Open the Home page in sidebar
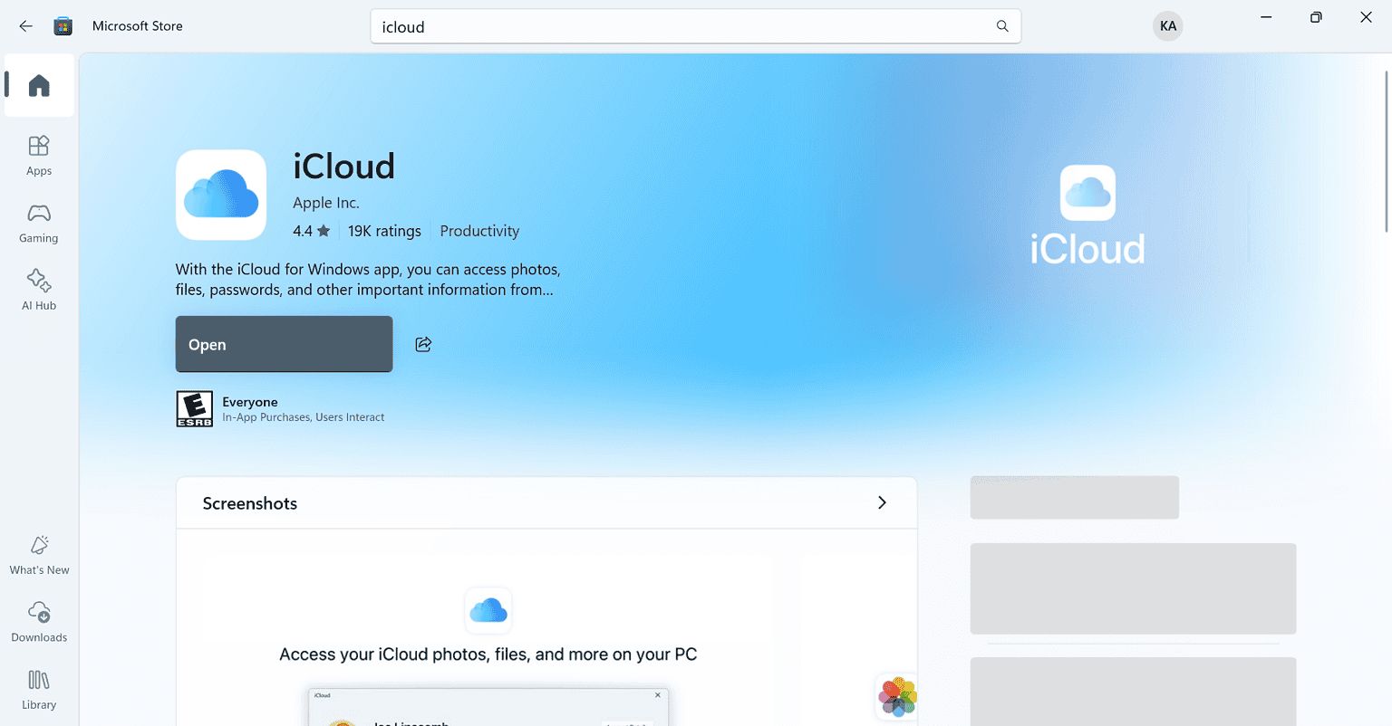 tap(39, 85)
